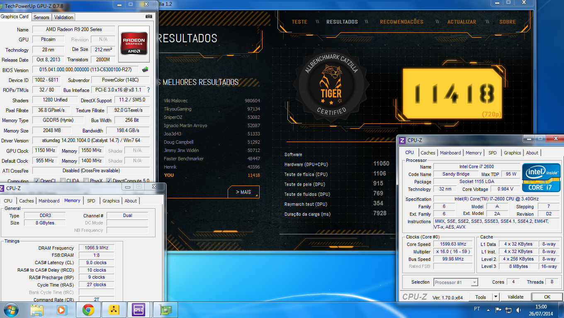Screen dimensions: 564x318
Task: Click the Bus Interface question mark icon
Action: click(148, 90)
